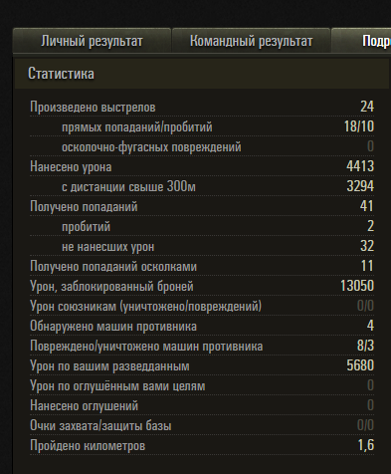This screenshot has height=474, width=391.
Task: Switch to the Командный результат tab
Action: (251, 41)
